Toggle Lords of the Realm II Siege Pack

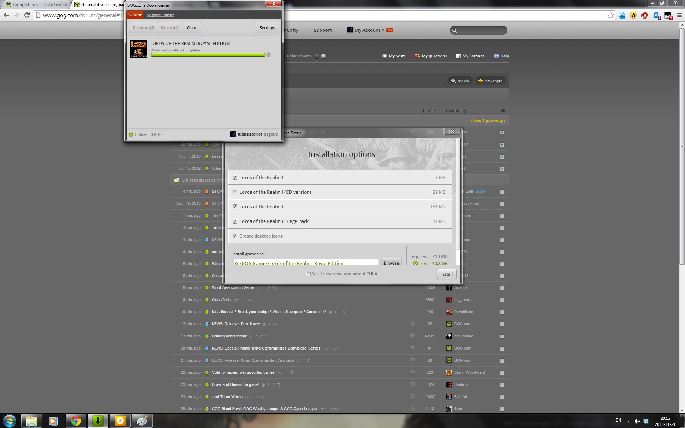pyautogui.click(x=235, y=221)
